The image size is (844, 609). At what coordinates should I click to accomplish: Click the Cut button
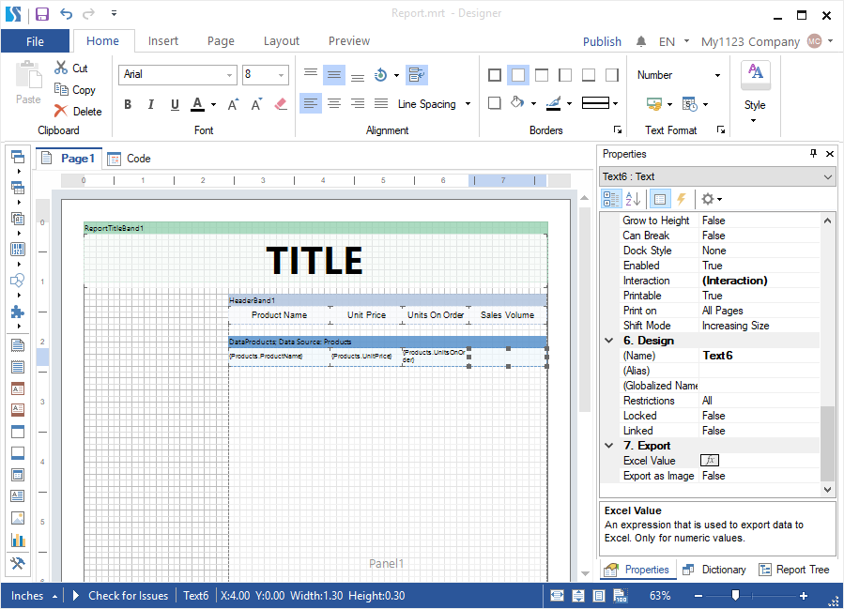coord(71,68)
